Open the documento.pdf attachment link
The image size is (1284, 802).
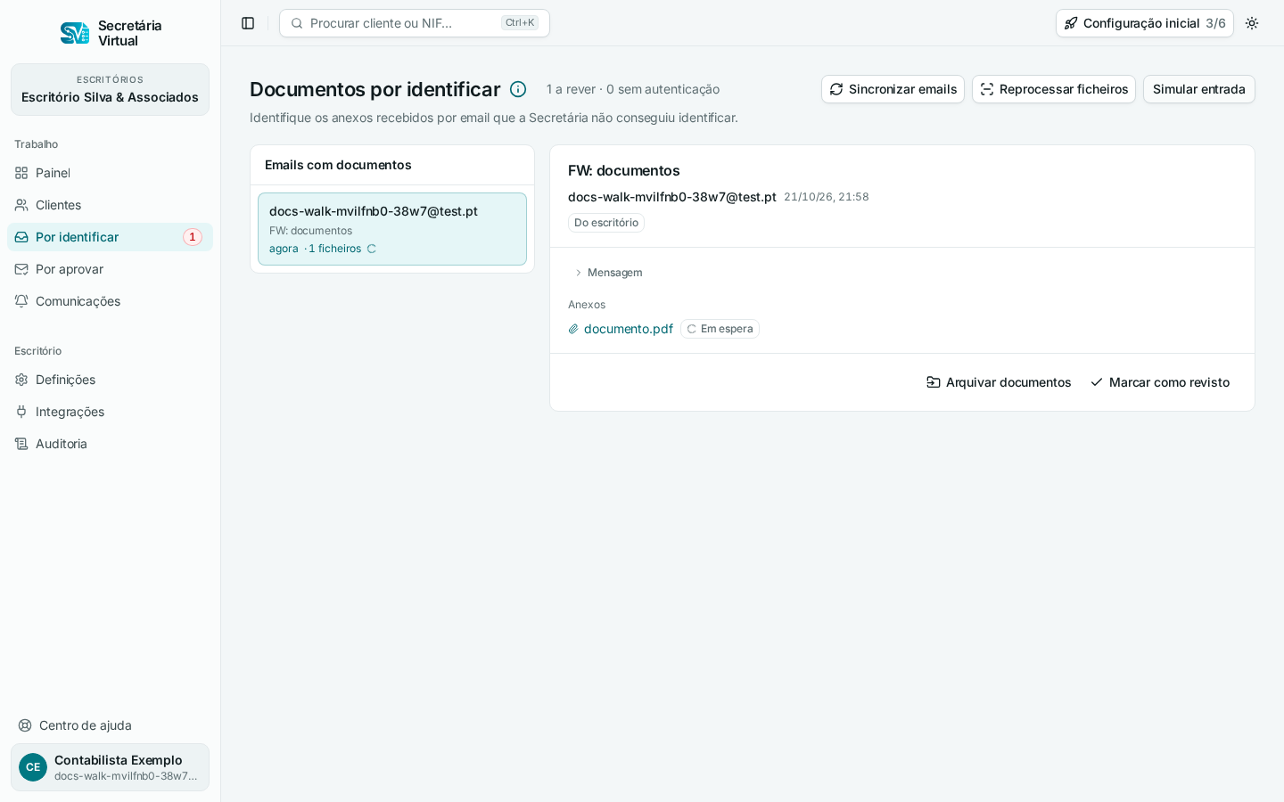pyautogui.click(x=629, y=329)
